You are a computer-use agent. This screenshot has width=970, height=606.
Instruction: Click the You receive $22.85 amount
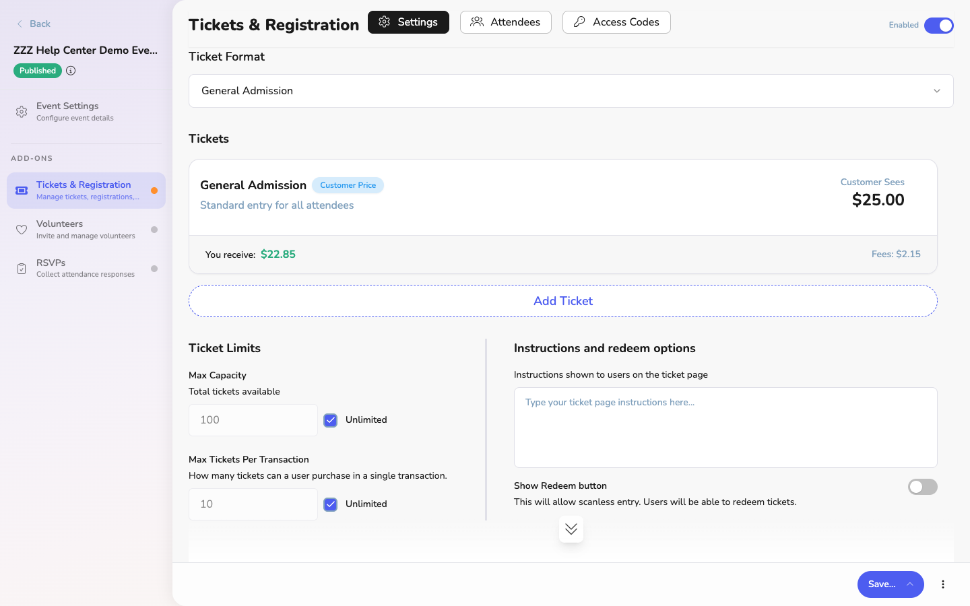click(278, 255)
